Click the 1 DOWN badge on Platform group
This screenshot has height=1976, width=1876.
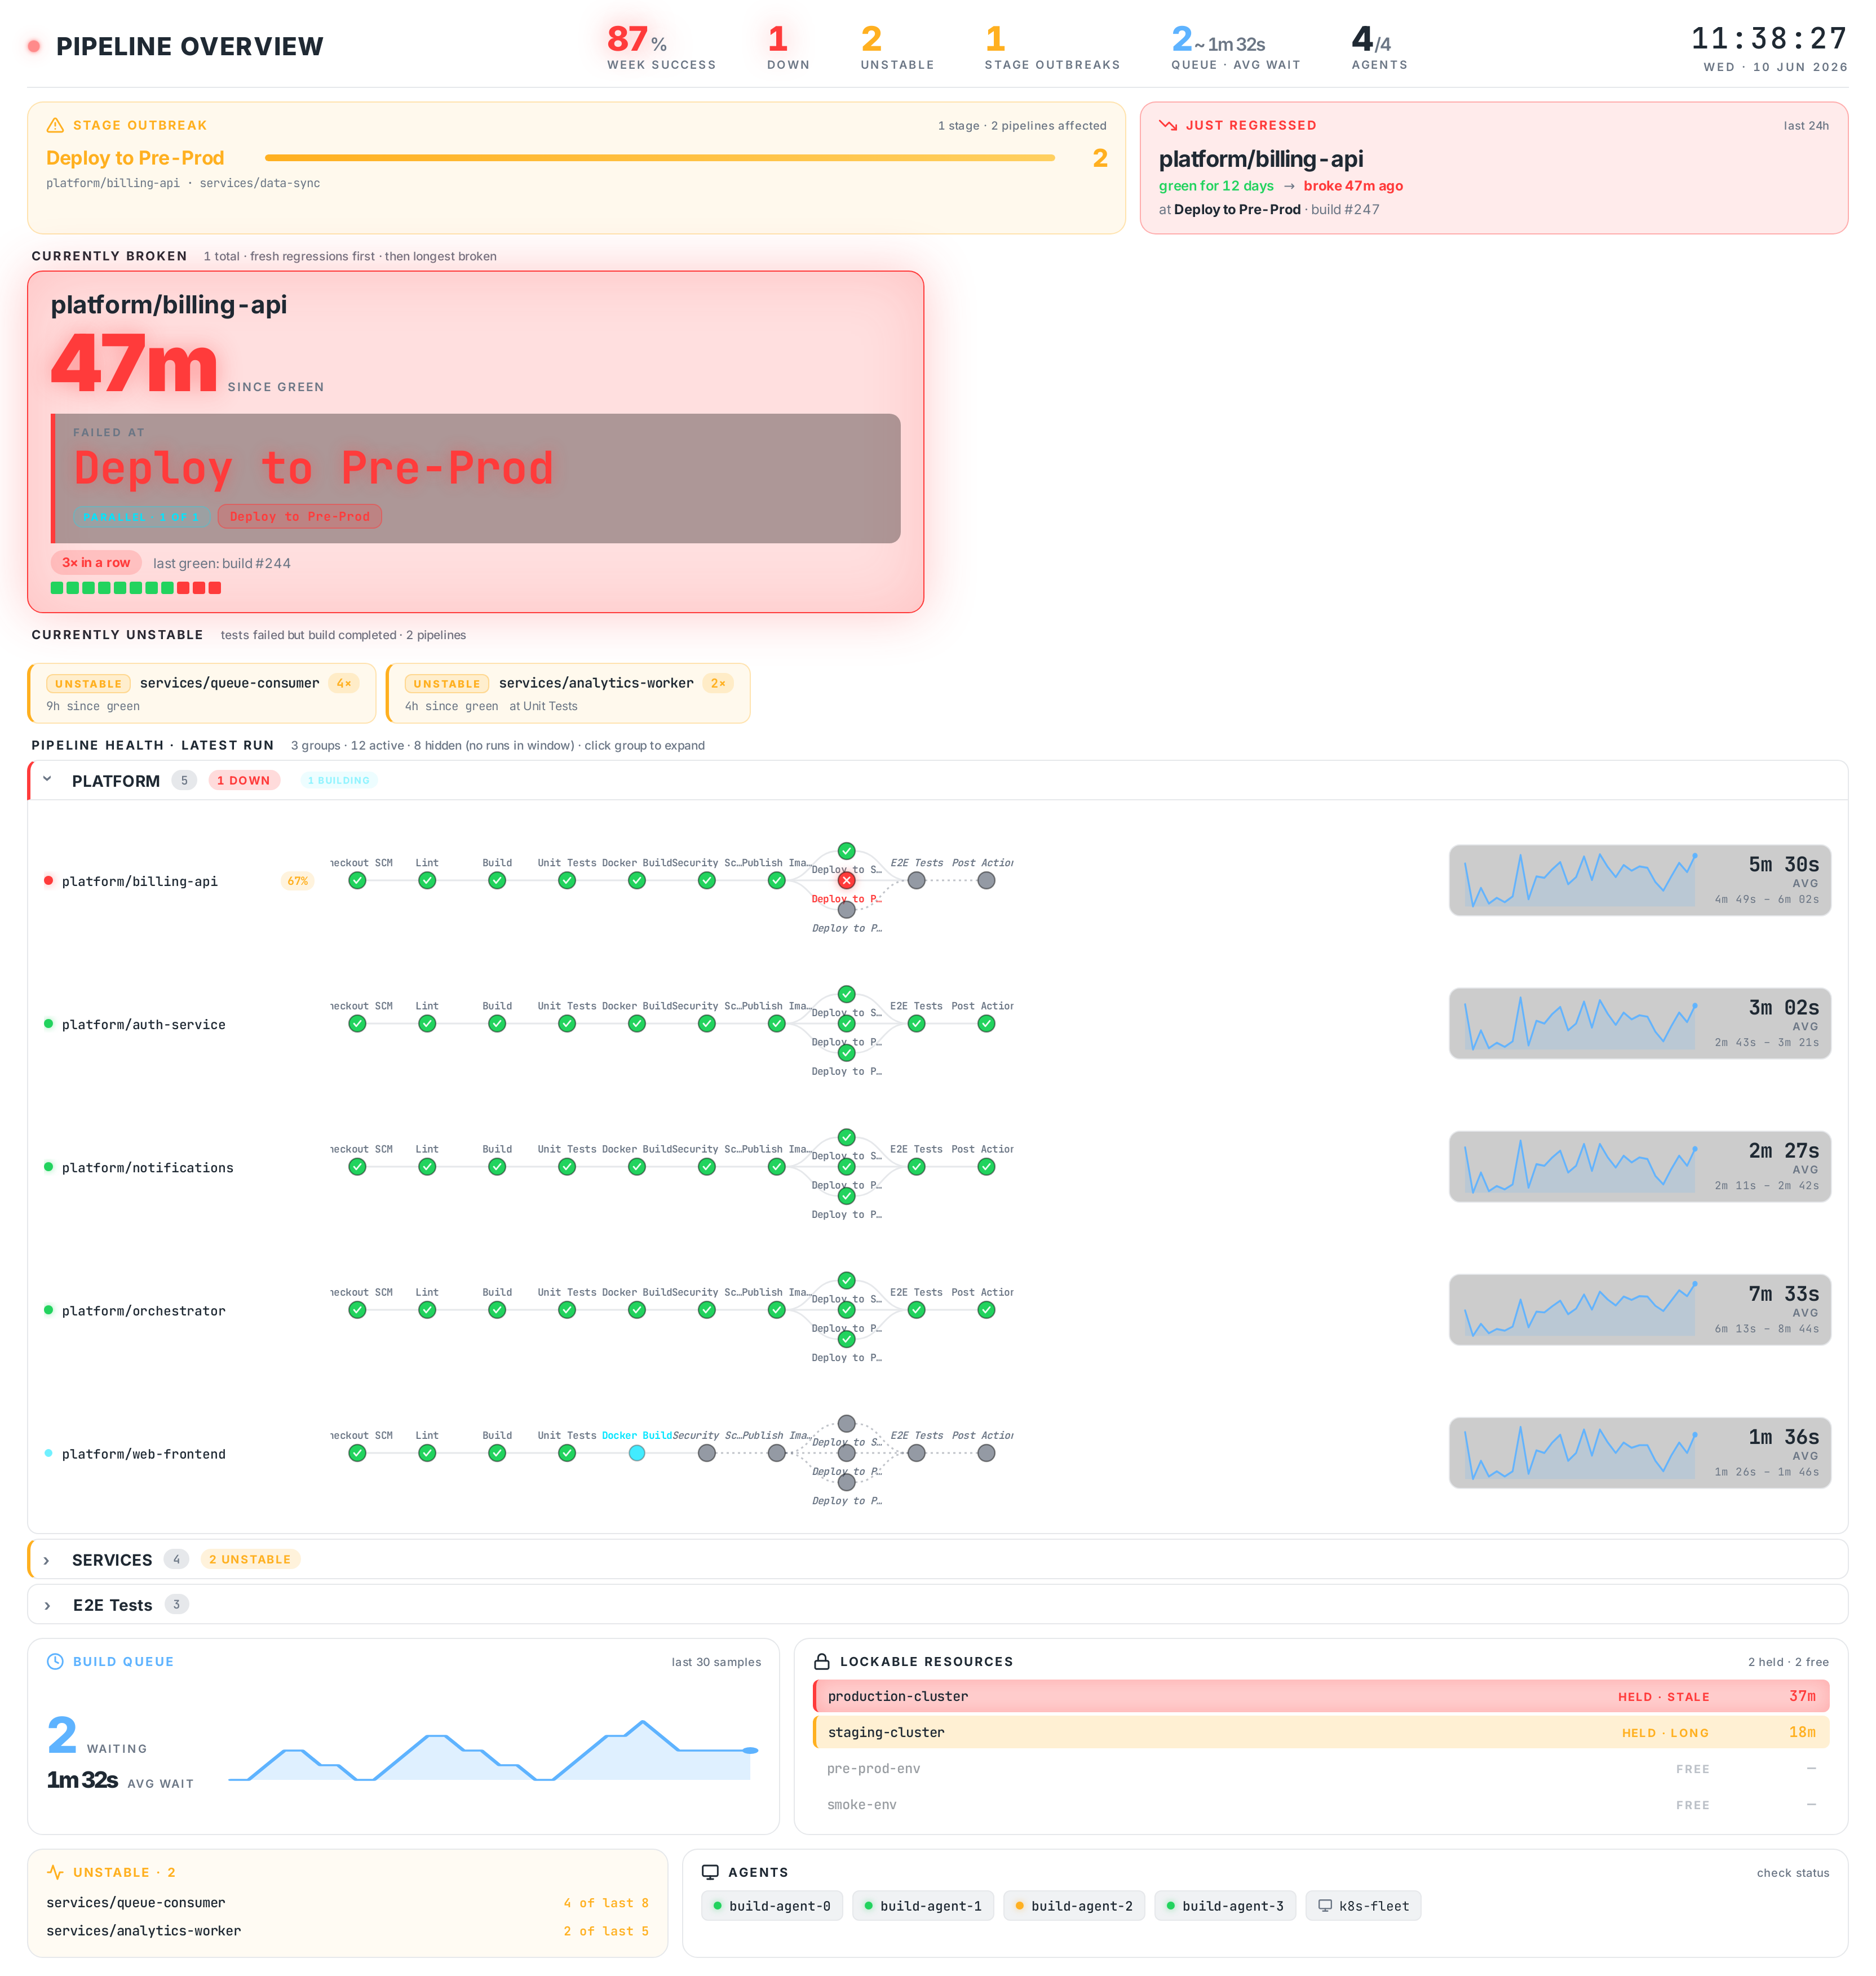coord(244,780)
